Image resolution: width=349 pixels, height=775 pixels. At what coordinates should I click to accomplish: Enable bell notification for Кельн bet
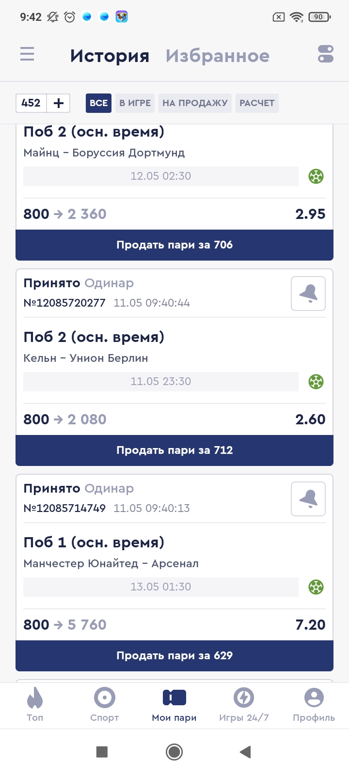pyautogui.click(x=308, y=294)
